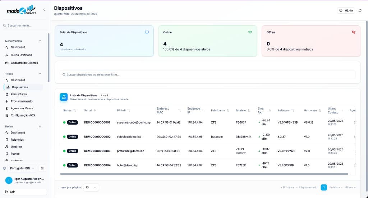The width and height of the screenshot is (368, 198).
Task: Go to page 1 in pagination
Action: tap(324, 187)
